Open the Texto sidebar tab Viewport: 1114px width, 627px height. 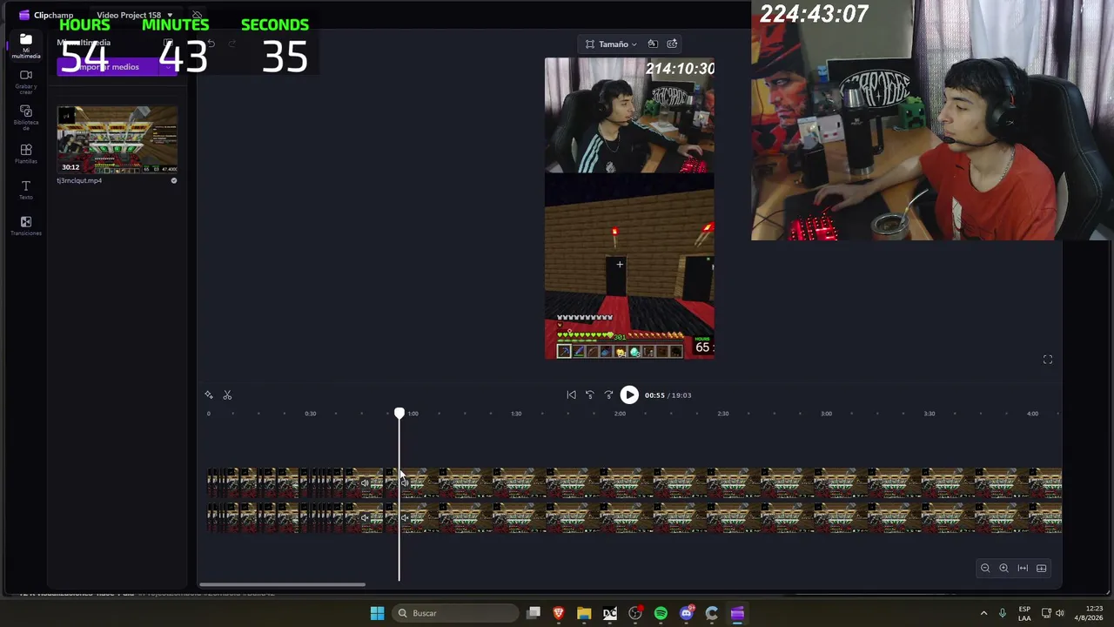25,190
